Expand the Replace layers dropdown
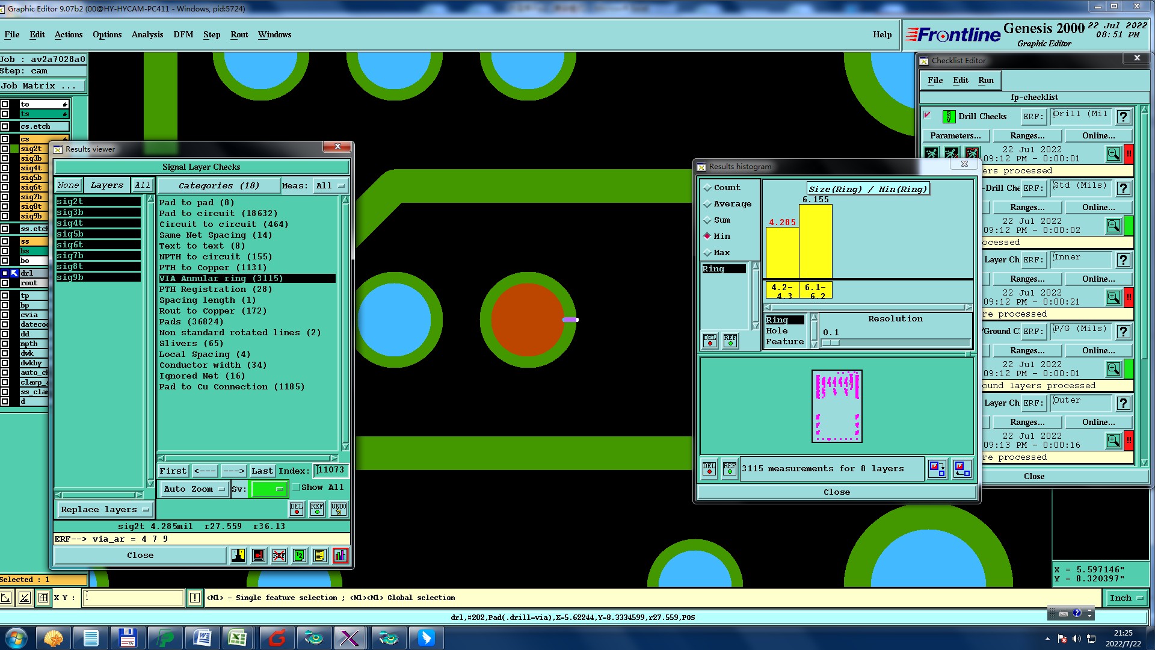Image resolution: width=1155 pixels, height=650 pixels. click(x=105, y=510)
